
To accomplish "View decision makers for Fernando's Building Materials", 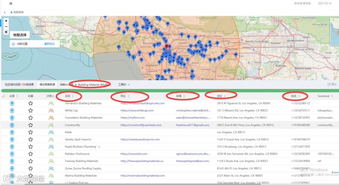I will click(x=51, y=103).
